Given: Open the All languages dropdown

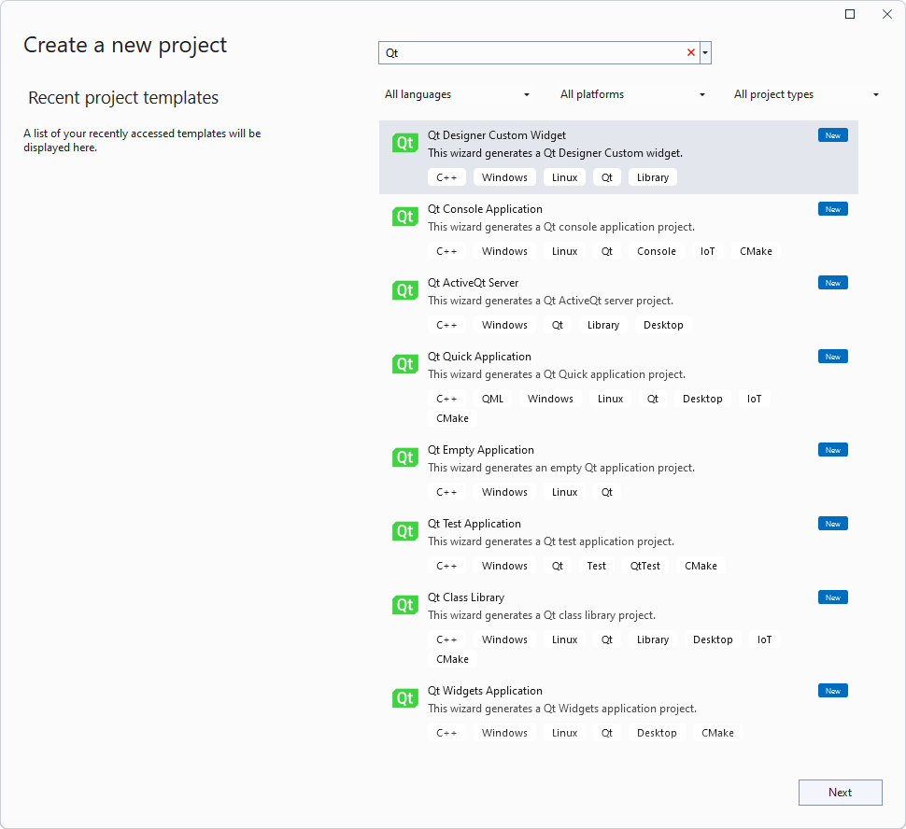Looking at the screenshot, I should [x=458, y=94].
